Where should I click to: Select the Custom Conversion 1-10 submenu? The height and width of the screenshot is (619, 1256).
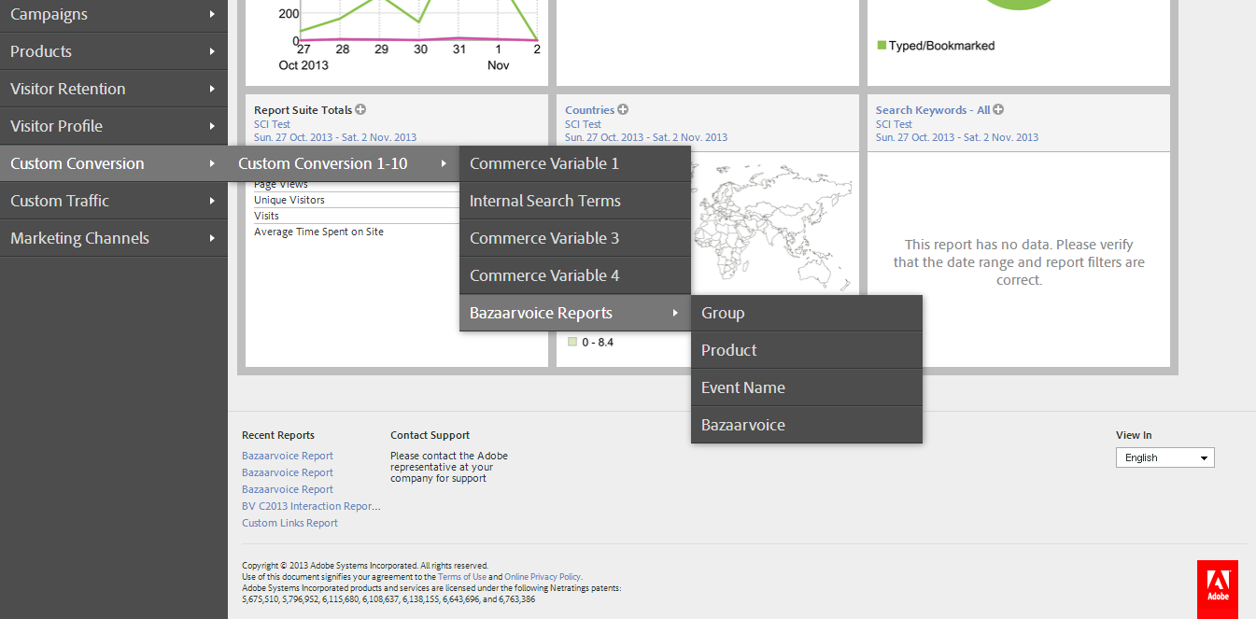coord(344,163)
